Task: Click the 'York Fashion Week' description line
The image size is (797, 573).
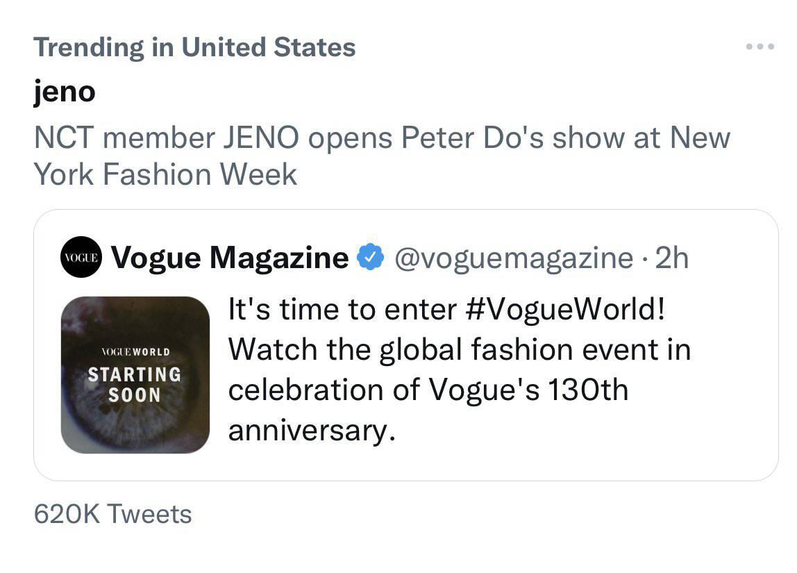Action: pos(165,174)
